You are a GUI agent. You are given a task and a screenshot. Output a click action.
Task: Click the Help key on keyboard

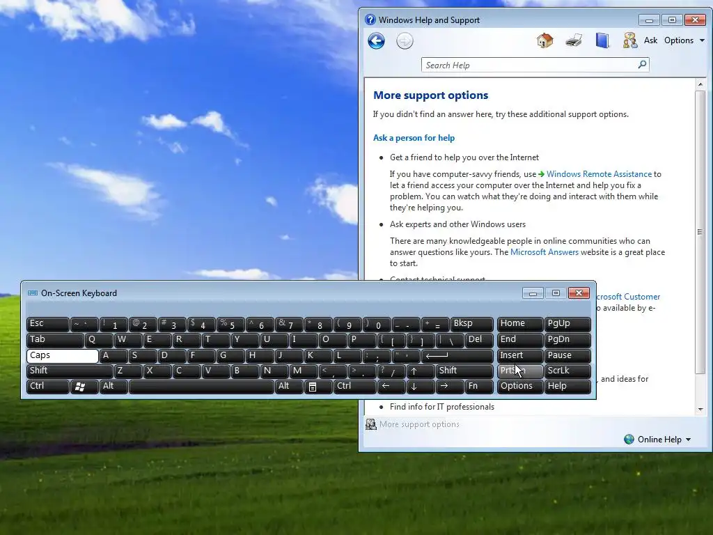(x=567, y=387)
